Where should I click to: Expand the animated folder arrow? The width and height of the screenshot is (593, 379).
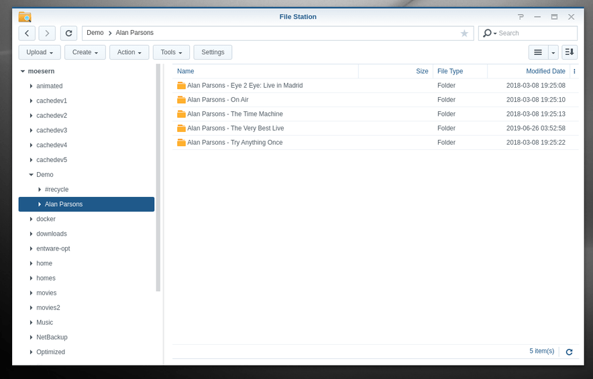point(31,86)
